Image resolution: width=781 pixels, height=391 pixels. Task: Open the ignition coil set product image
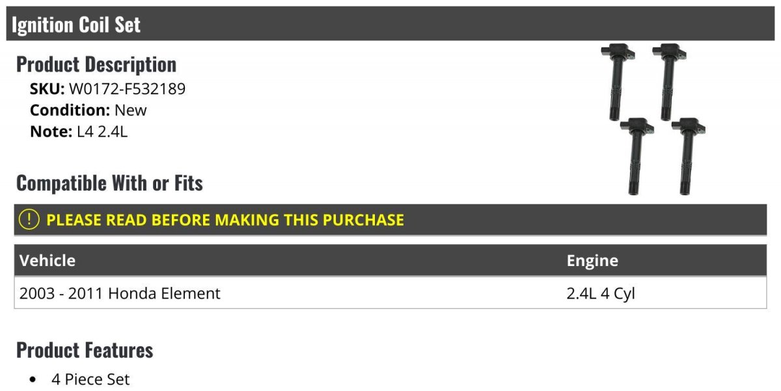tap(653, 119)
